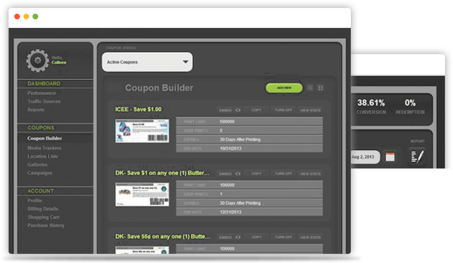
Task: Open Performance in the sidebar
Action: coord(42,93)
